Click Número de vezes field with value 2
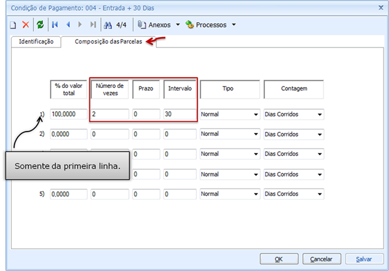The height and width of the screenshot is (271, 389). coord(109,114)
